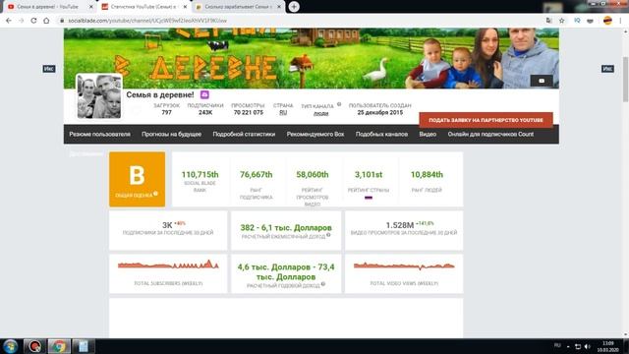
Task: Click the info icon next to Общая оценка
Action: [x=155, y=194]
